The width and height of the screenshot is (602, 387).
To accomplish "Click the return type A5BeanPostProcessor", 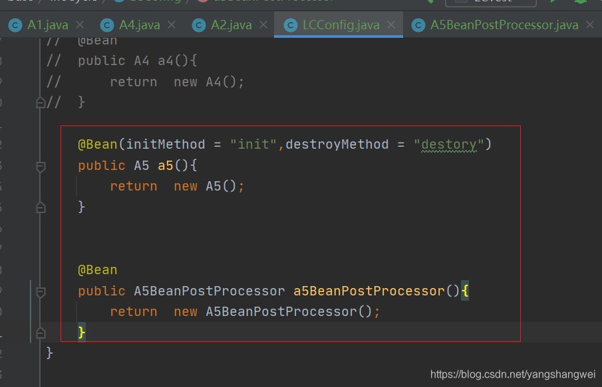I will (210, 291).
